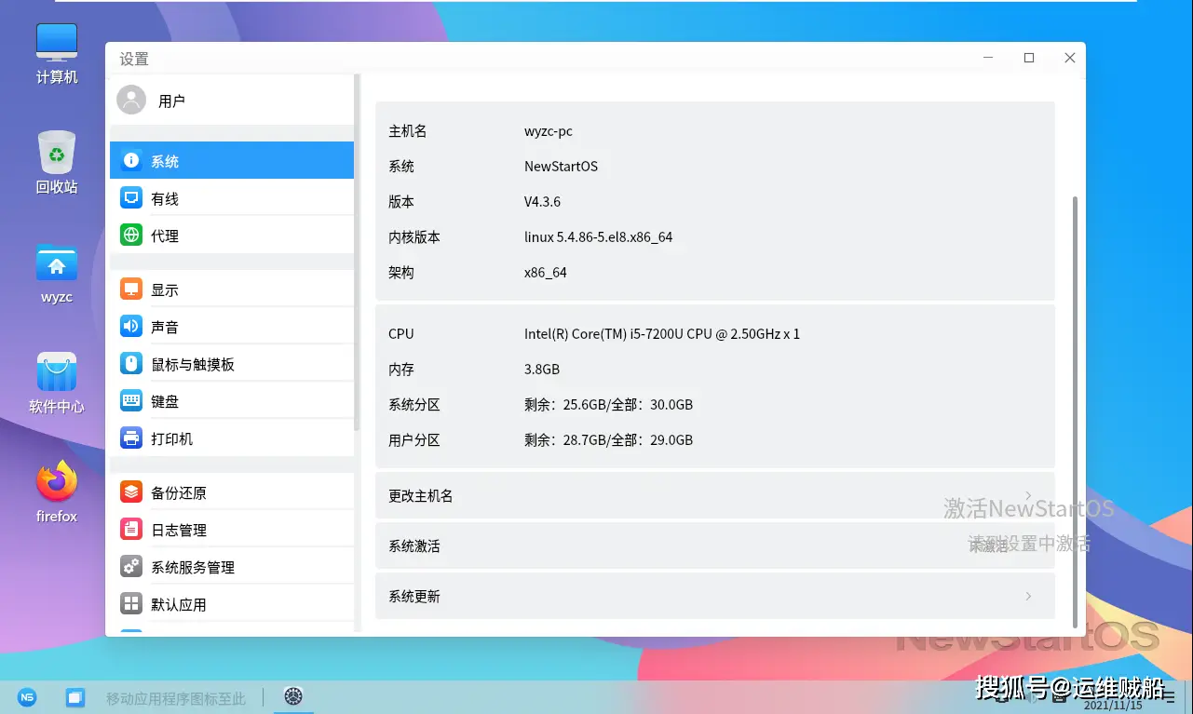
Task: Maximize the 设置 window
Action: 1029,58
